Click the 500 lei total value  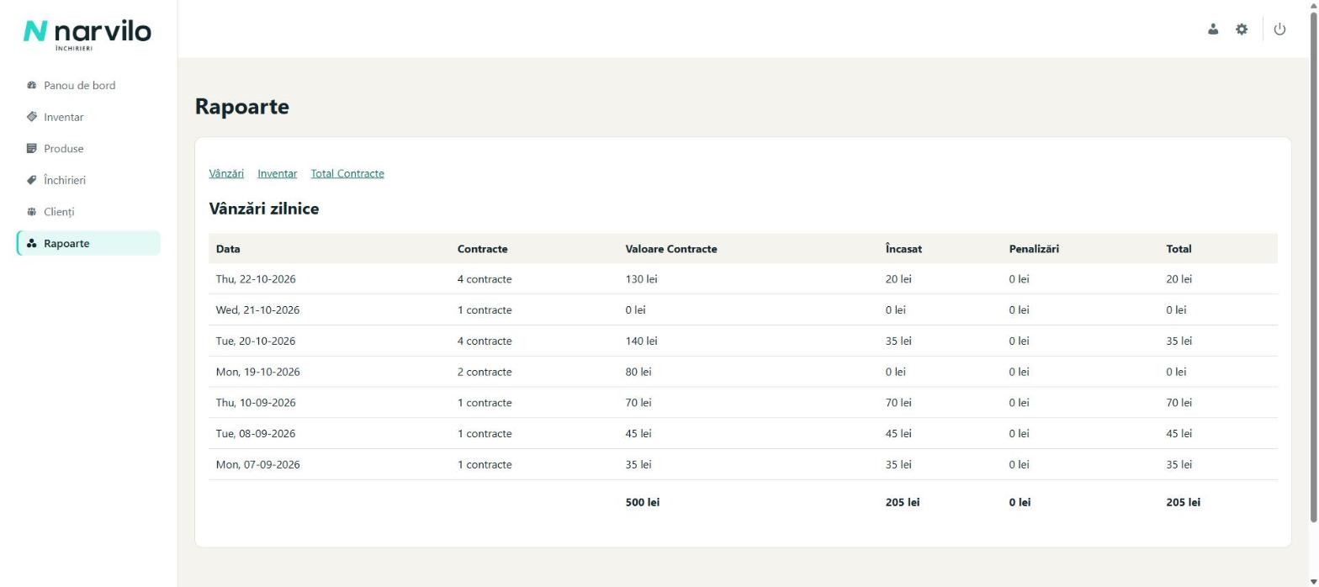click(643, 502)
